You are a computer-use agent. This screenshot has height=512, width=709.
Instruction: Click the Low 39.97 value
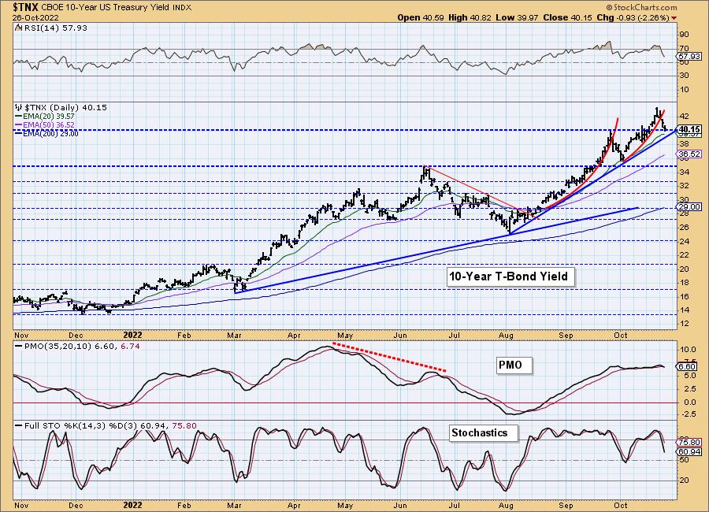517,17
